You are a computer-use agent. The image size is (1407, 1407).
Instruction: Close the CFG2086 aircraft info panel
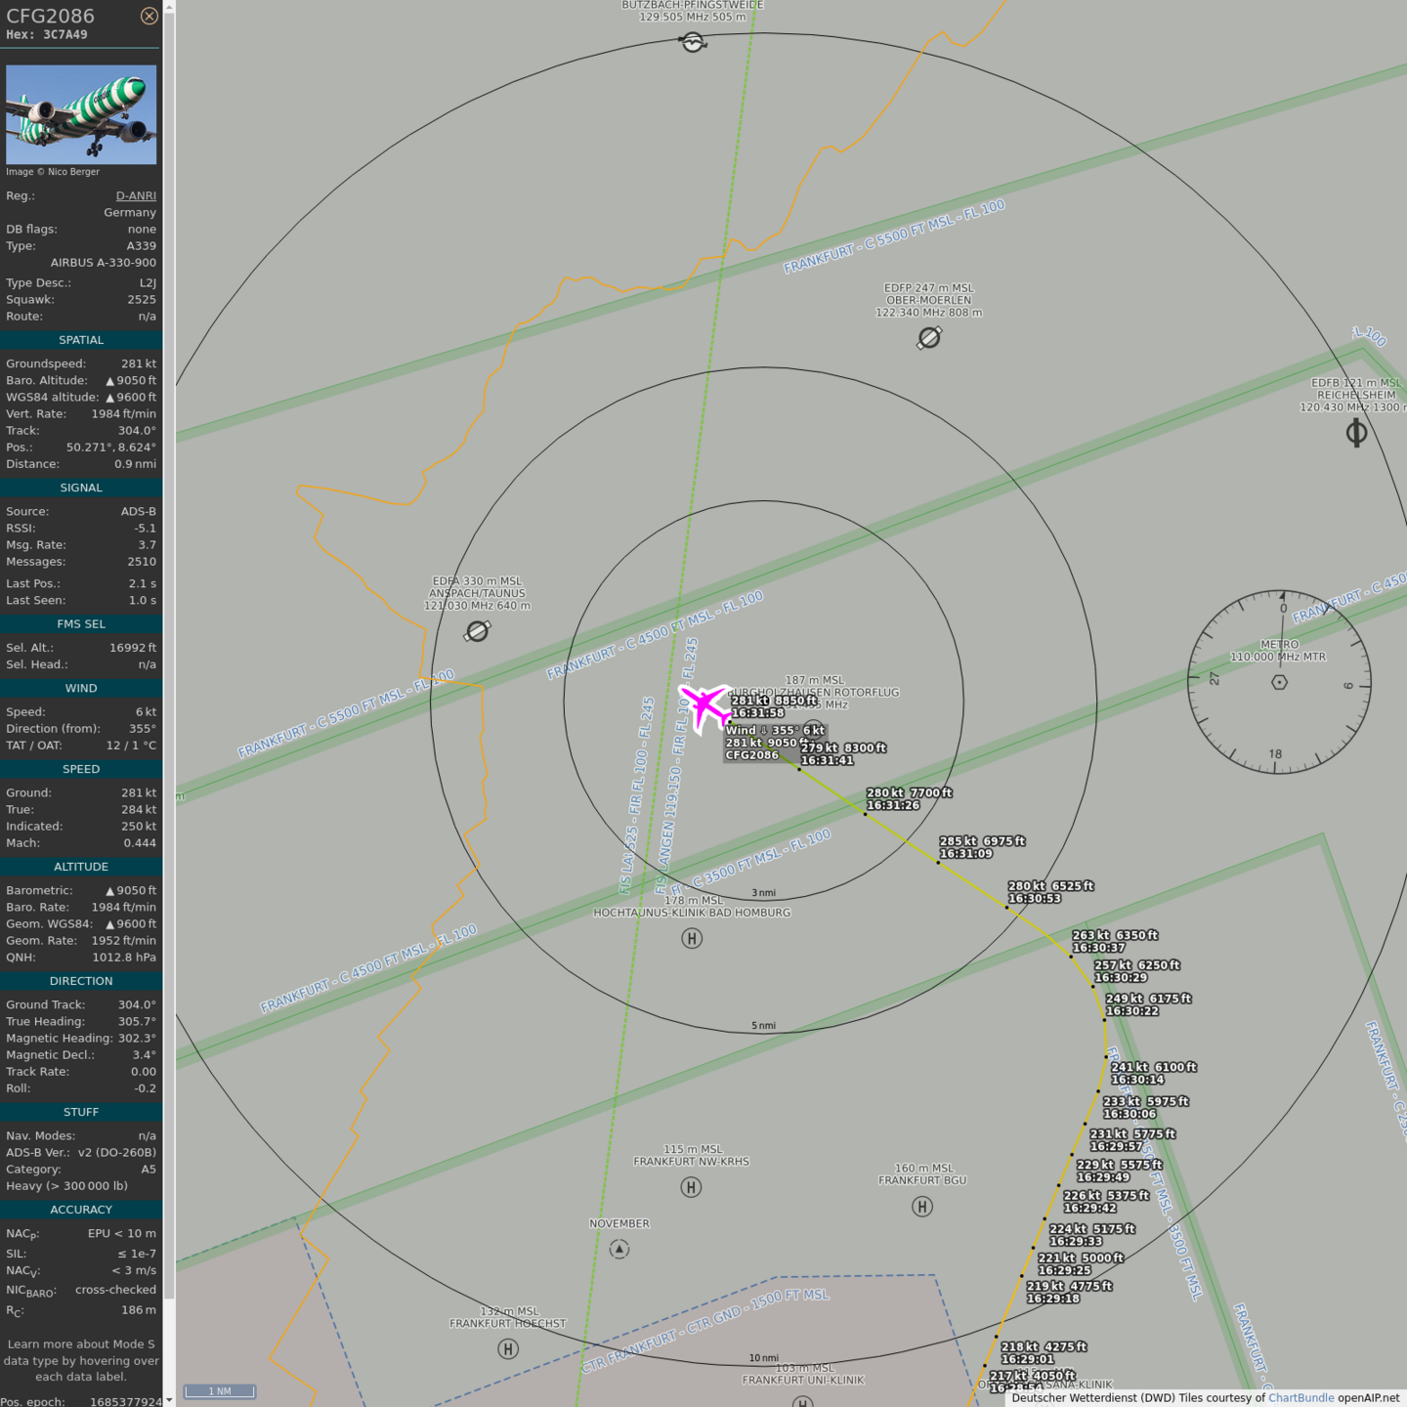coord(149,16)
